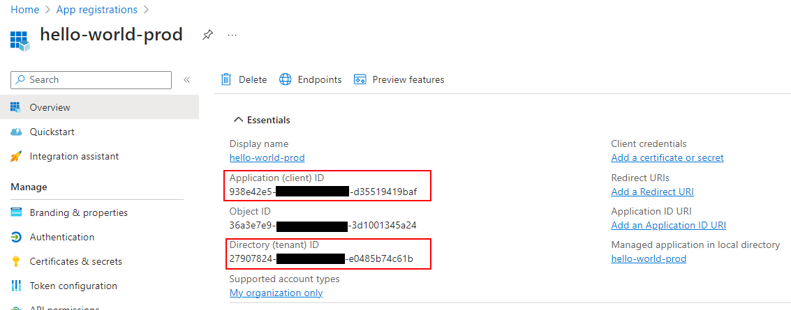Open Endpoints from the toolbar
The image size is (791, 310).
click(310, 79)
